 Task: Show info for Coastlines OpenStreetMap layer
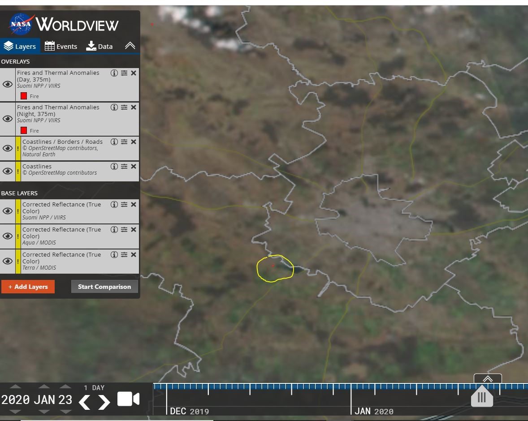[114, 166]
